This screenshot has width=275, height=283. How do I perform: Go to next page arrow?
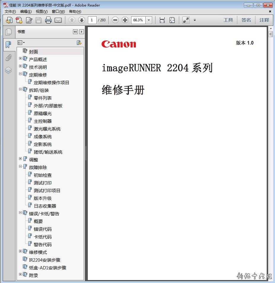[82, 20]
